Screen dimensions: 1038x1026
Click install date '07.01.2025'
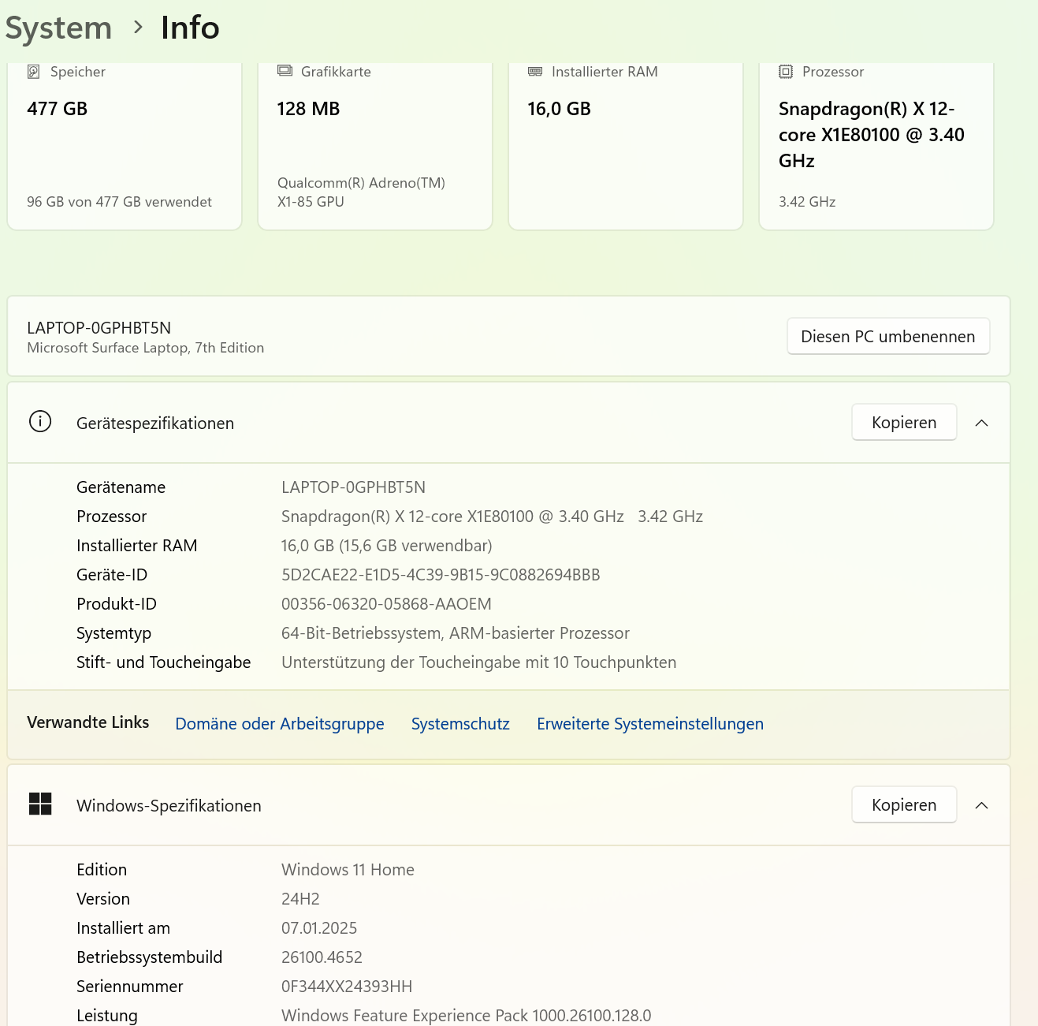point(319,928)
